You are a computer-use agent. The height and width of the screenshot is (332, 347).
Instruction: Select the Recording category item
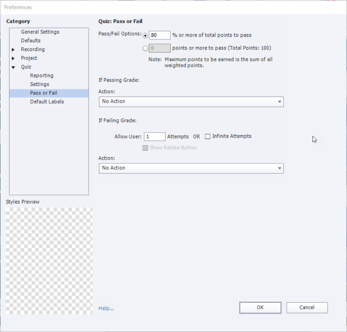33,49
